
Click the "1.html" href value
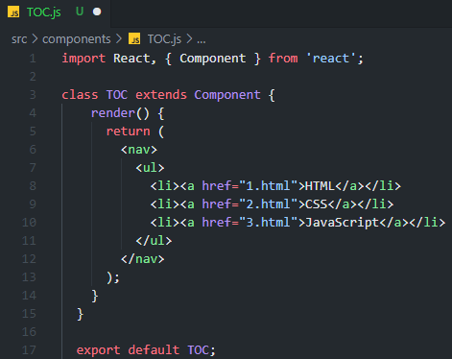click(x=269, y=186)
